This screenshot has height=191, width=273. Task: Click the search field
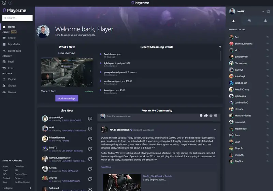[x=17, y=18]
